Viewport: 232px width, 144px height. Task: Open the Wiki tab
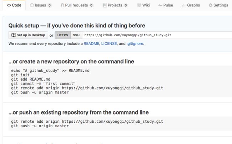coord(143,5)
